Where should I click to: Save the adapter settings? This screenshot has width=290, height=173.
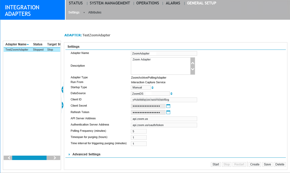(x=267, y=164)
